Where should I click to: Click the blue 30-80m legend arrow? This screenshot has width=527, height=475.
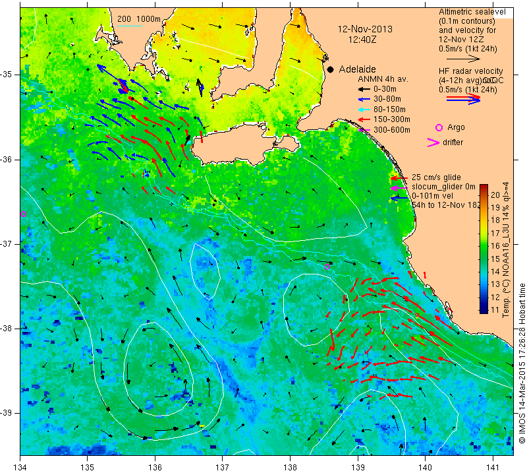[364, 100]
